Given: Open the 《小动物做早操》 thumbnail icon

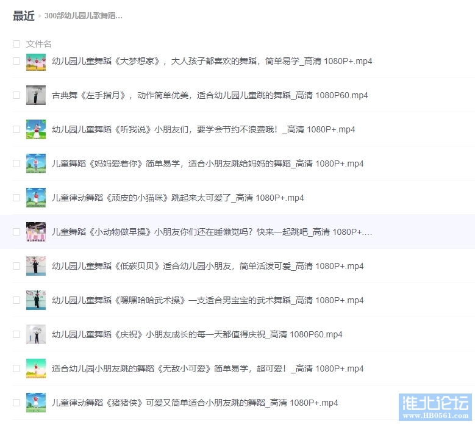Looking at the screenshot, I should point(36,232).
